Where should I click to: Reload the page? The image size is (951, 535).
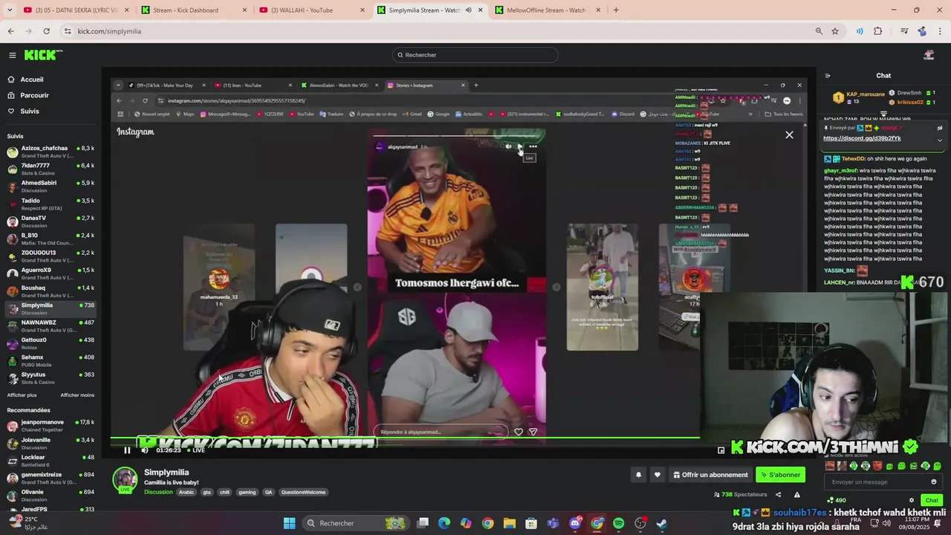click(x=46, y=31)
